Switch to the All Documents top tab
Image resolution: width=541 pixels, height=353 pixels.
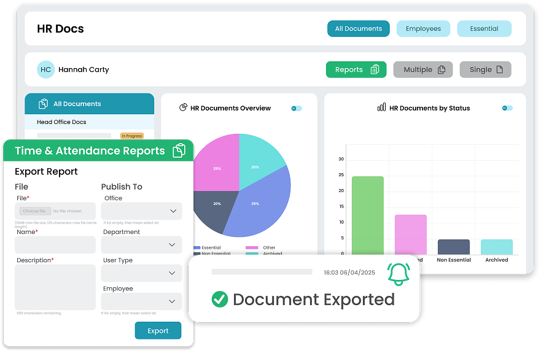coord(359,29)
